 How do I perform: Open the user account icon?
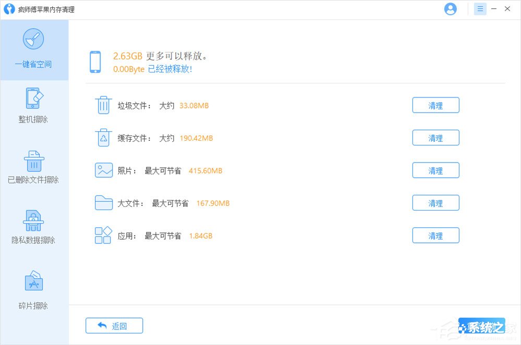click(x=450, y=8)
